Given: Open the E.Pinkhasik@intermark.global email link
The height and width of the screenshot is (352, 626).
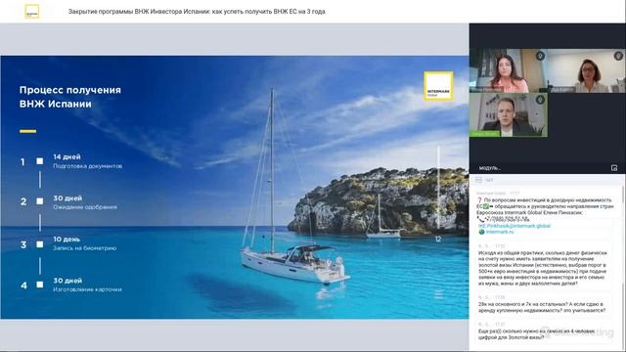Looking at the screenshot, I should (517, 226).
